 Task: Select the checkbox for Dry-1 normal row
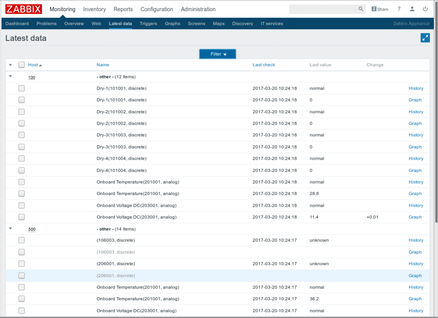[21, 88]
